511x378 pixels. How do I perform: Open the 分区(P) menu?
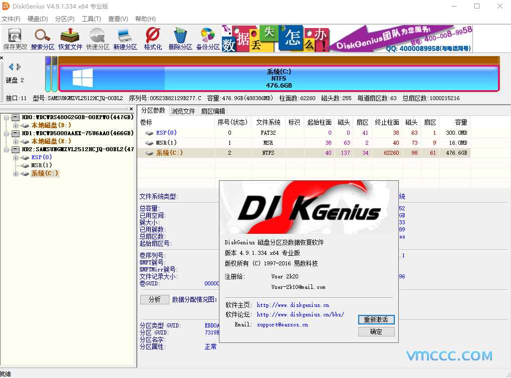pos(65,19)
